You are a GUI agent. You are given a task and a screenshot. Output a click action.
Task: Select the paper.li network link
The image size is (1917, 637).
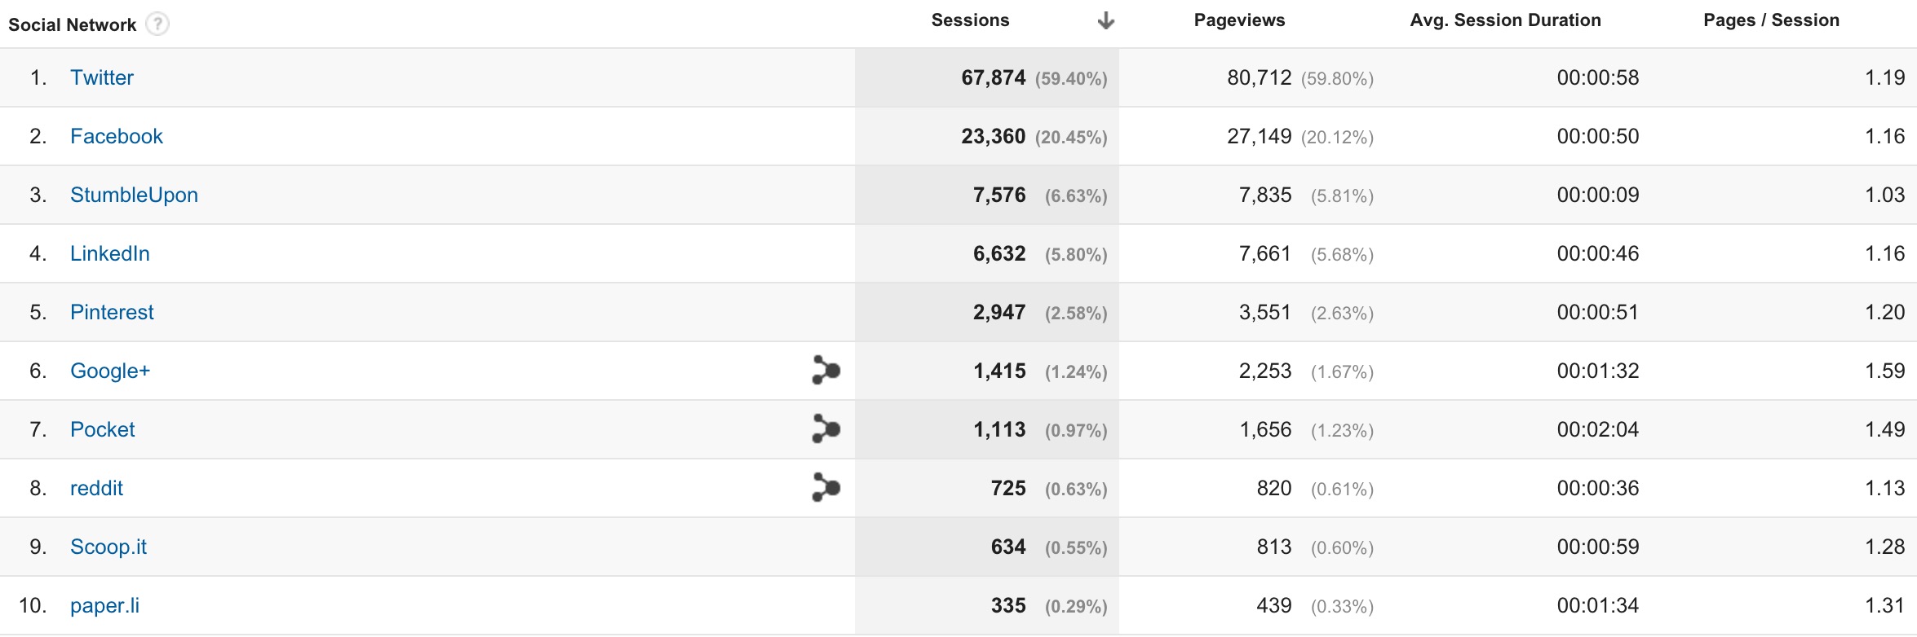pyautogui.click(x=104, y=605)
